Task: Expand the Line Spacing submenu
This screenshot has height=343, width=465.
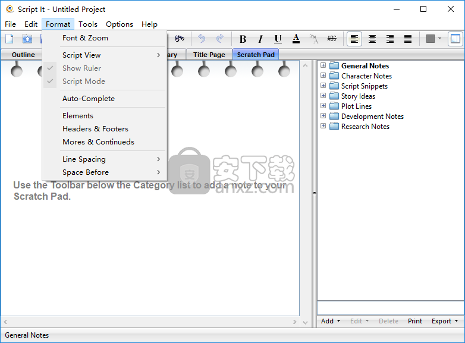Action: coord(105,159)
